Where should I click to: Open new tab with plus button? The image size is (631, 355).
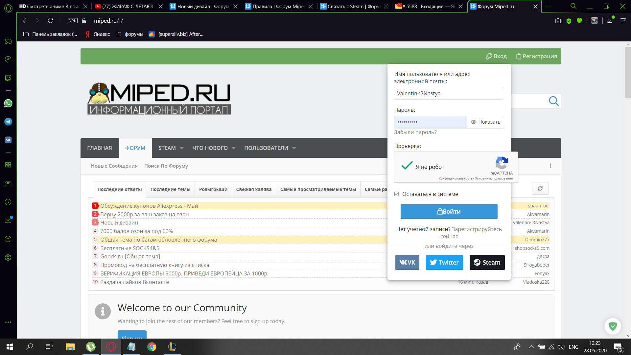click(x=548, y=6)
